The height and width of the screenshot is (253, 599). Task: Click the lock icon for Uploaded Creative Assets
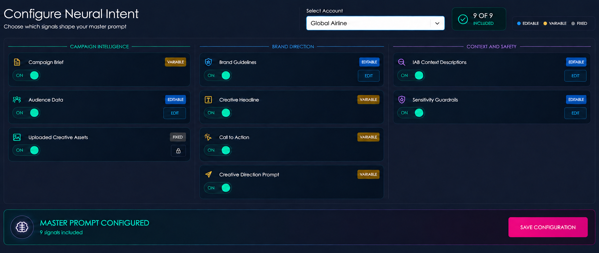coord(178,151)
